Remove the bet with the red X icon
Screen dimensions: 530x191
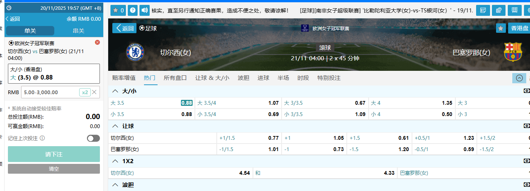coord(97,43)
